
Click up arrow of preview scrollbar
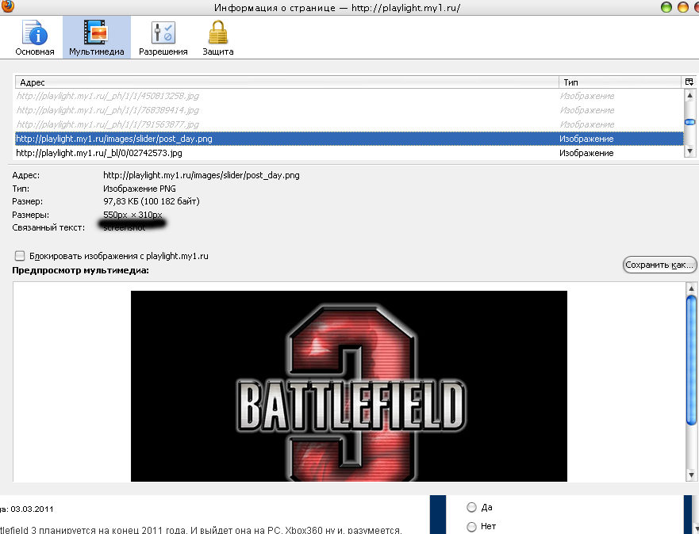691,288
